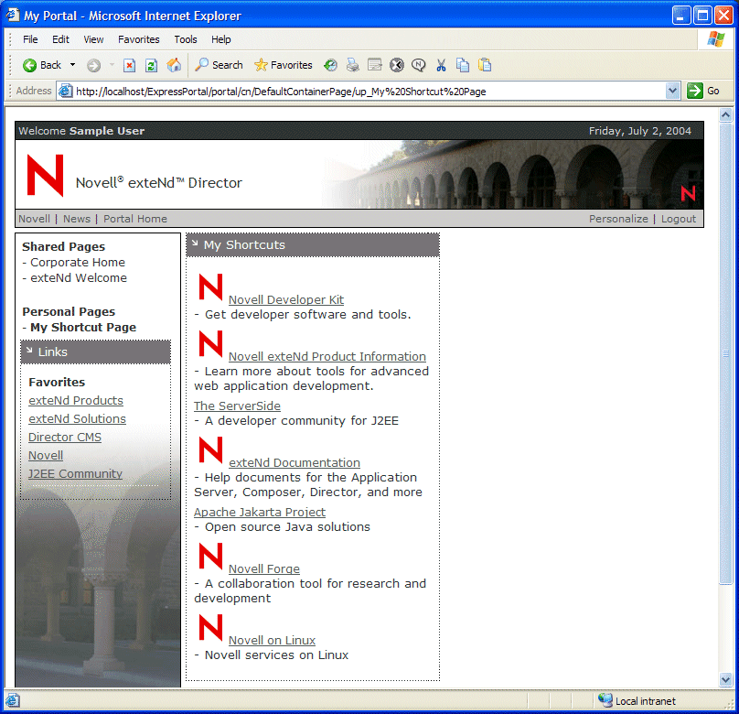Image resolution: width=739 pixels, height=714 pixels.
Task: Open the Corporate Home shared page
Action: coord(78,262)
